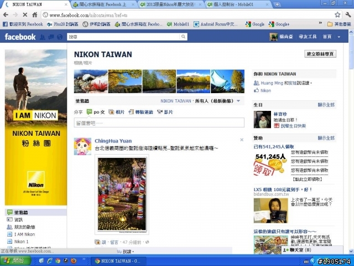This screenshot has width=354, height=266.
Task: Open the Mobile01 bookmark
Action: 178,24
